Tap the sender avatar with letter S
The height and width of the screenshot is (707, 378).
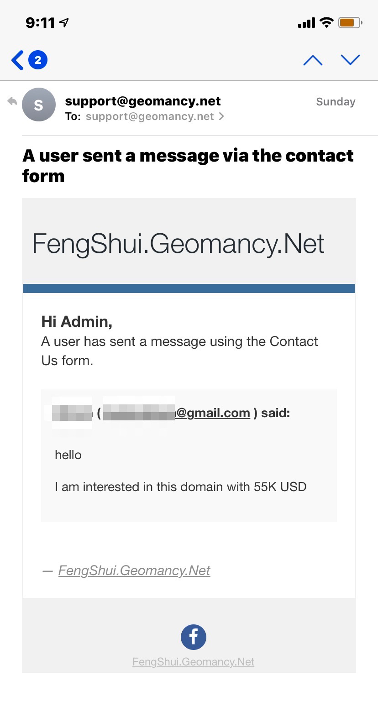click(x=39, y=105)
